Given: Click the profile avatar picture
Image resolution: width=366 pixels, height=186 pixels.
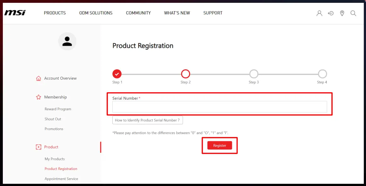Looking at the screenshot, I should point(67,41).
